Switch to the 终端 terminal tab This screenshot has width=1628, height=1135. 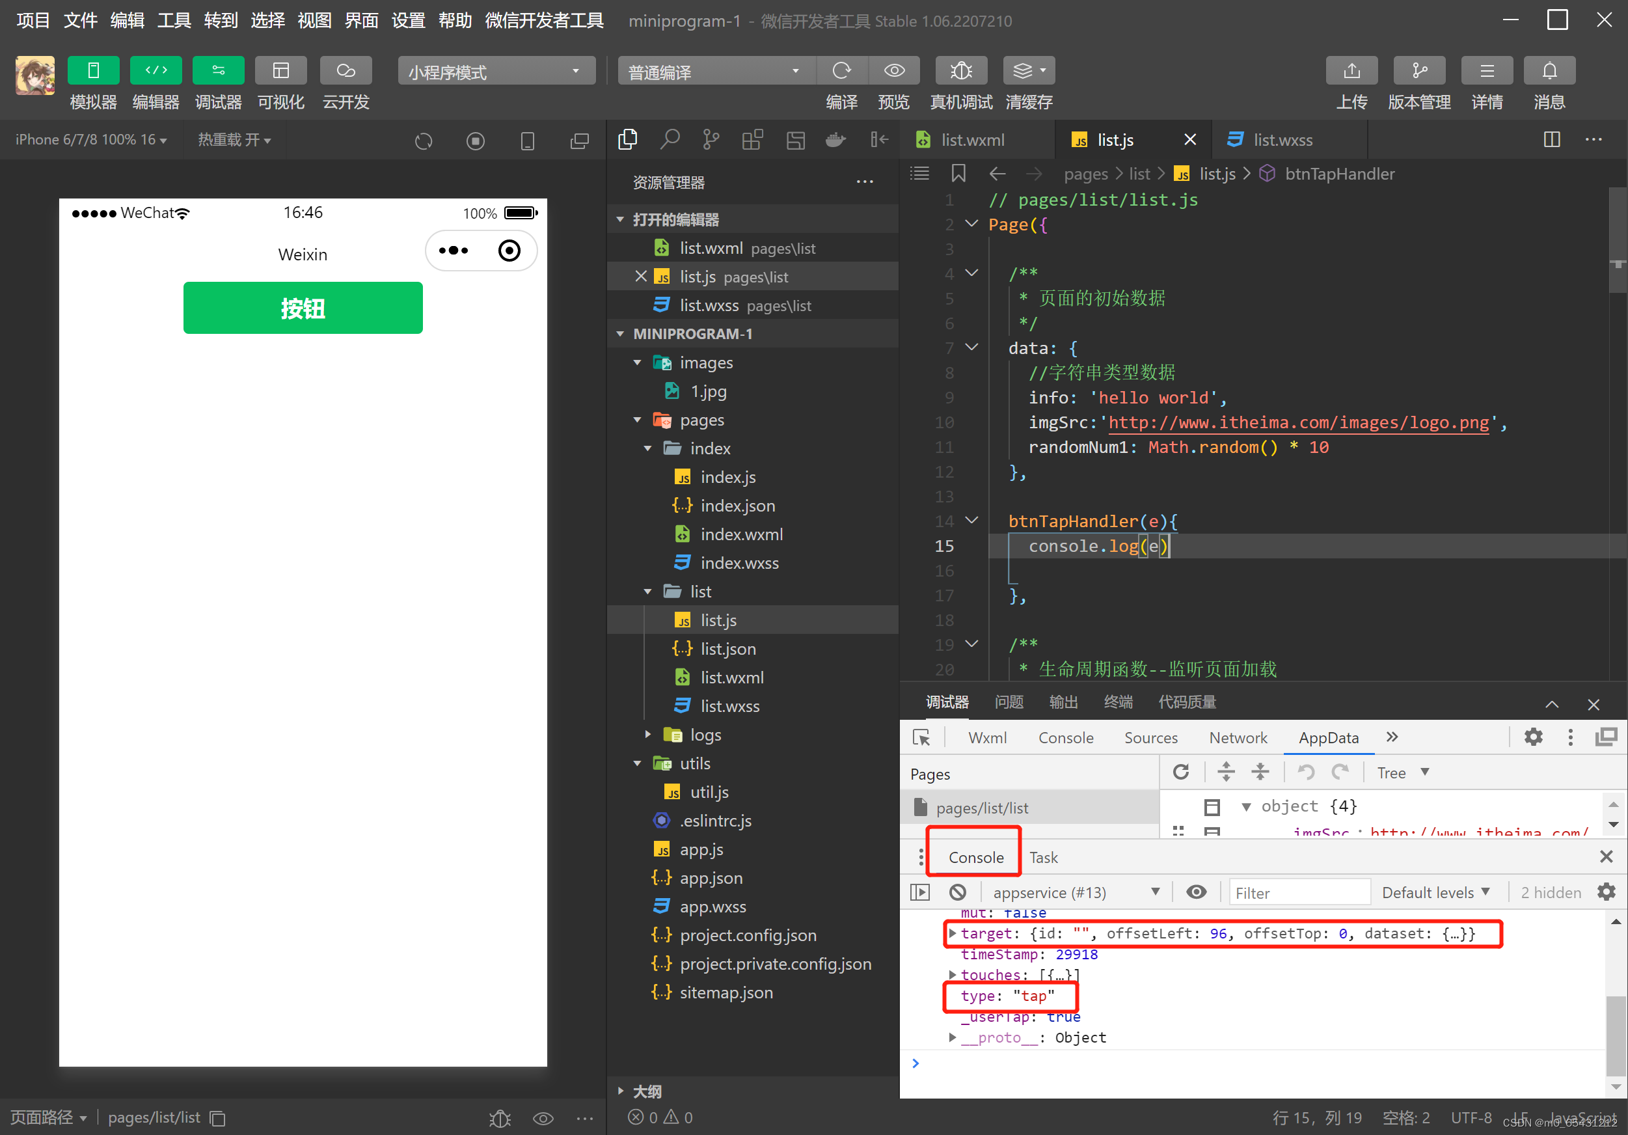point(1117,702)
